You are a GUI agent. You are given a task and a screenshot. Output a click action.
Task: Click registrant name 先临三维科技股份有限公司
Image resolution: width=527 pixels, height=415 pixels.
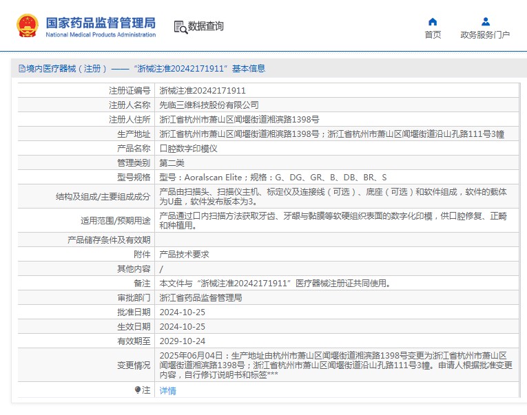click(x=209, y=105)
